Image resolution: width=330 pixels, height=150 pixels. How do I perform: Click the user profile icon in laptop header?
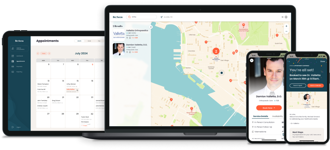coord(286,17)
